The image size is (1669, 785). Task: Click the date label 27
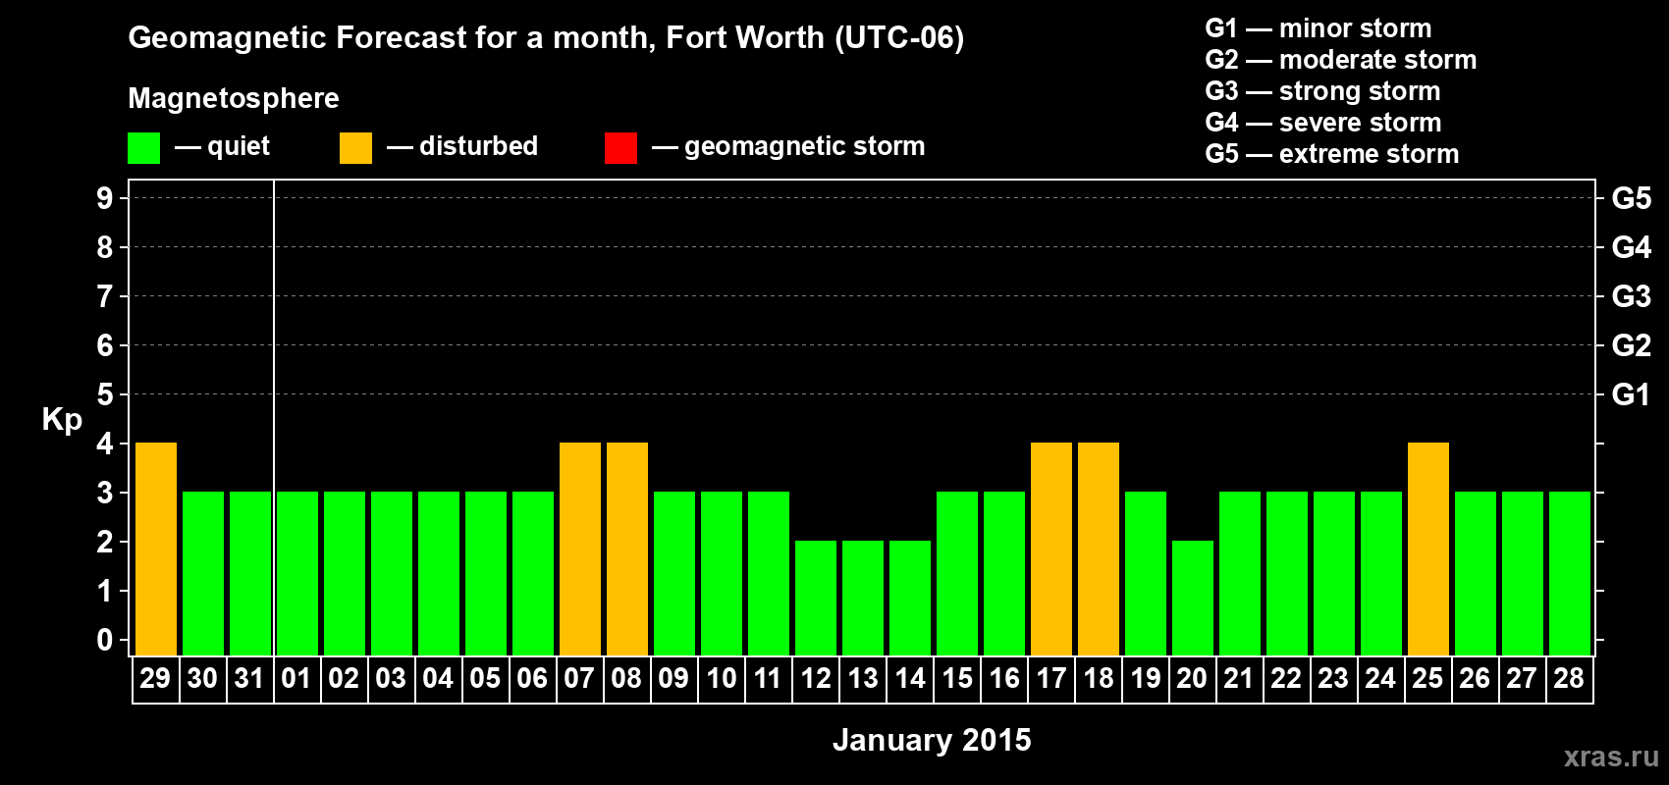click(1522, 679)
